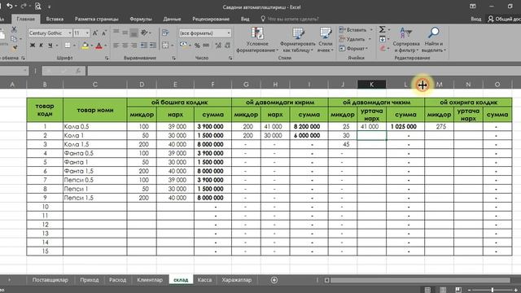Click the zoom slider in status bar

(493, 290)
